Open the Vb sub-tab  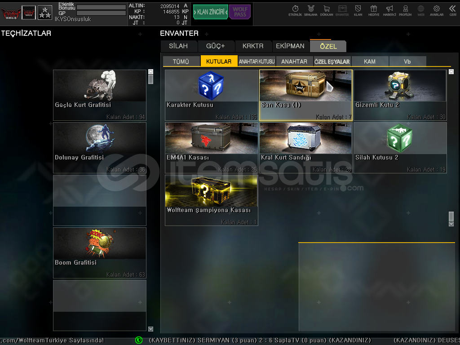(407, 61)
